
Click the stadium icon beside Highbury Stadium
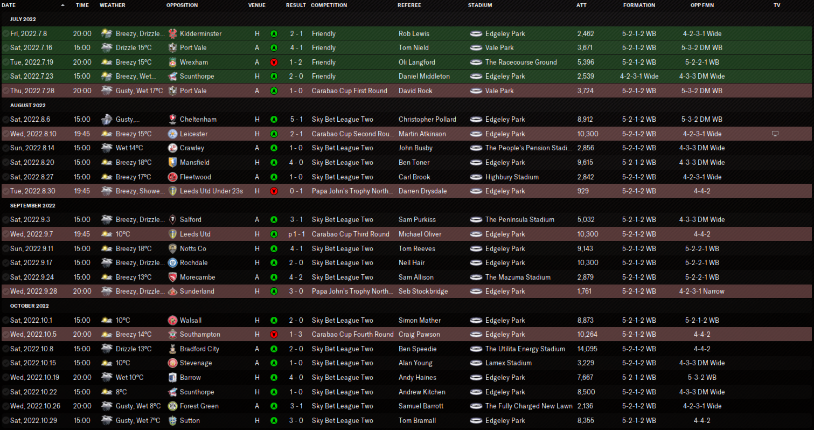[475, 177]
